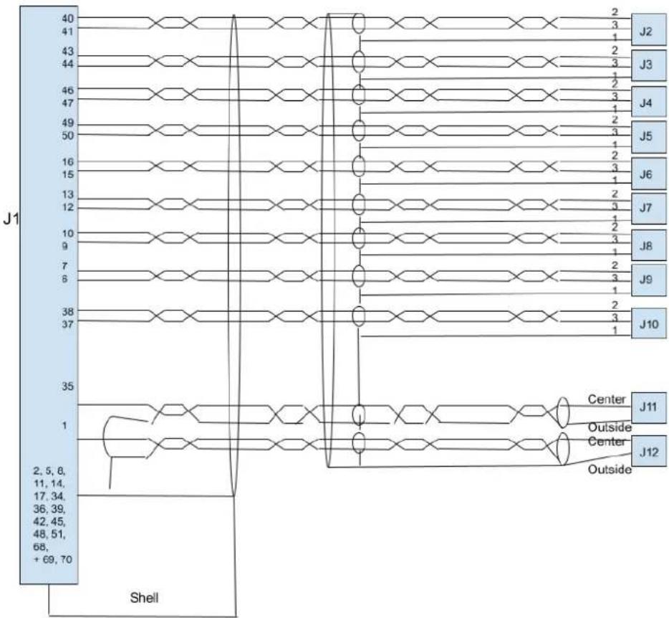Click pin number 12 on J1
The width and height of the screenshot is (669, 618).
(68, 208)
